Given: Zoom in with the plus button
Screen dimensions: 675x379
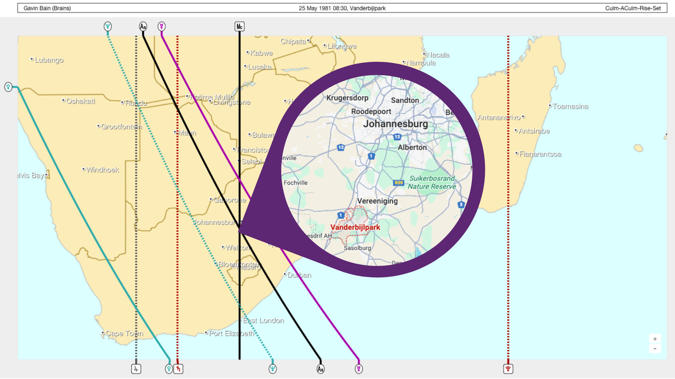Looking at the screenshot, I should pos(655,339).
